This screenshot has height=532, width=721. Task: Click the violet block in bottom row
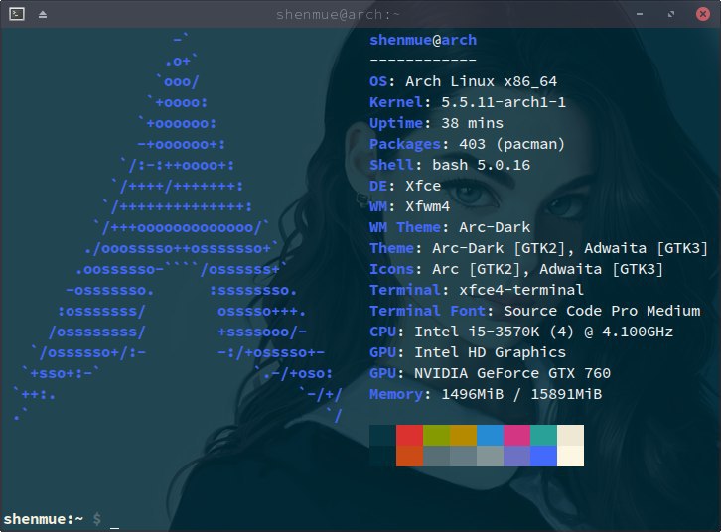pyautogui.click(x=516, y=457)
